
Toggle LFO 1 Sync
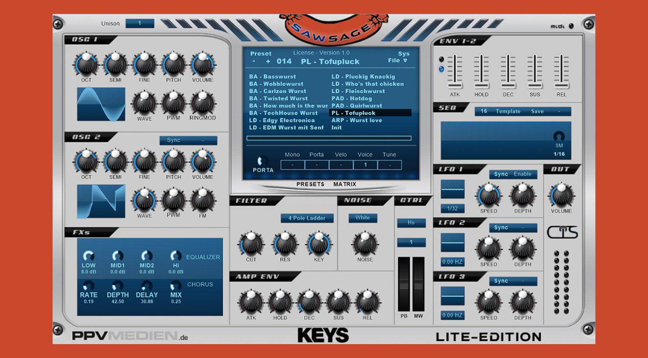(x=501, y=174)
